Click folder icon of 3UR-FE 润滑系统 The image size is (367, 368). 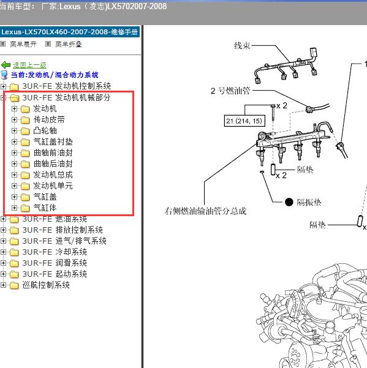pyautogui.click(x=14, y=263)
